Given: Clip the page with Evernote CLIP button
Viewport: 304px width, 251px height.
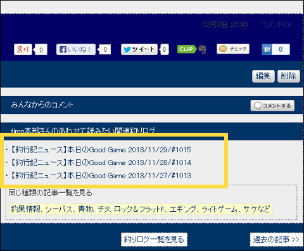Looking at the screenshot, I should pos(191,49).
